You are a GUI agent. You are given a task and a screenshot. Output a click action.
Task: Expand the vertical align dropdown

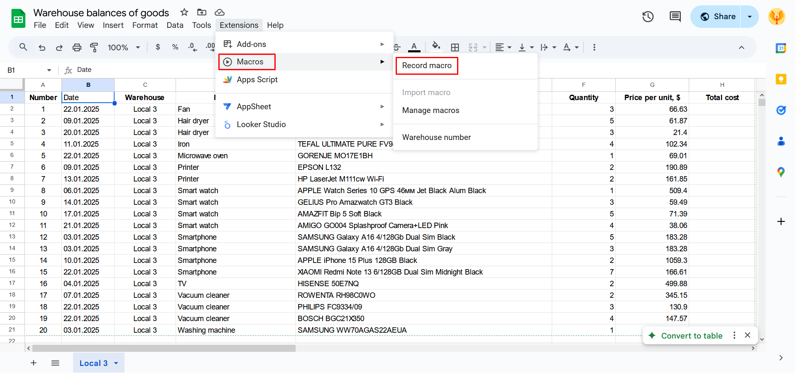point(532,47)
